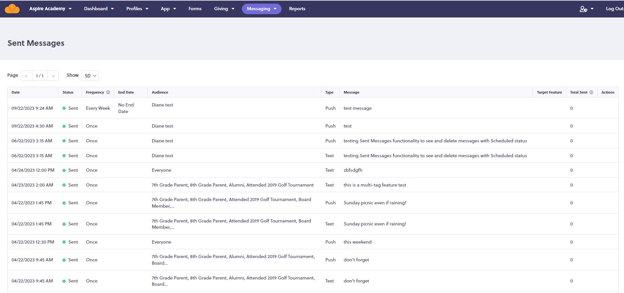Click the Every Week frequency cell
Image resolution: width=624 pixels, height=293 pixels.
98,108
